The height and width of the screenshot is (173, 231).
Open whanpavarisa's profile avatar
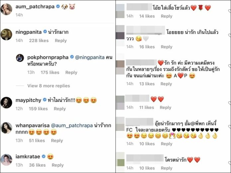(6, 128)
